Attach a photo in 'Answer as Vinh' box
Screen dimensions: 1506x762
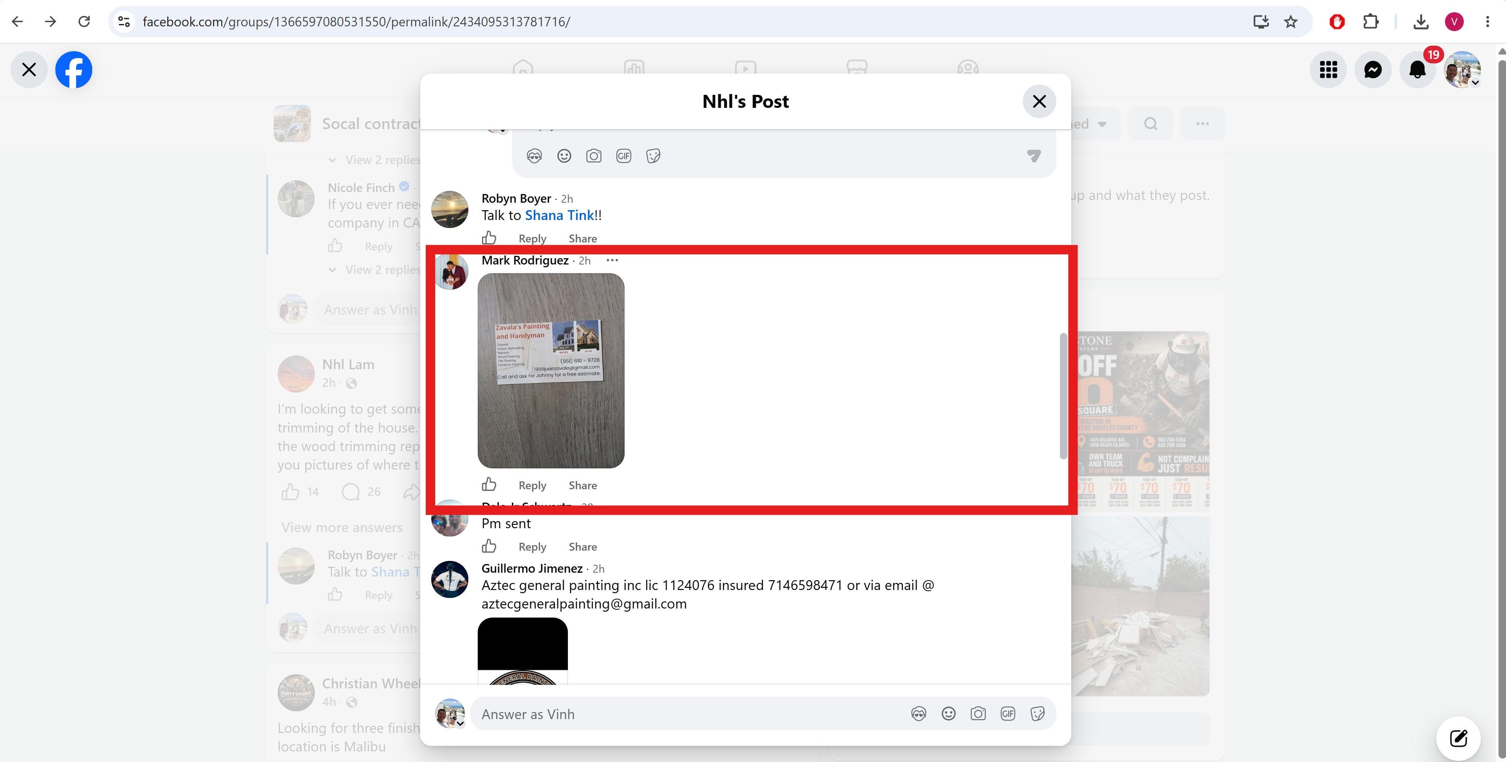(978, 714)
